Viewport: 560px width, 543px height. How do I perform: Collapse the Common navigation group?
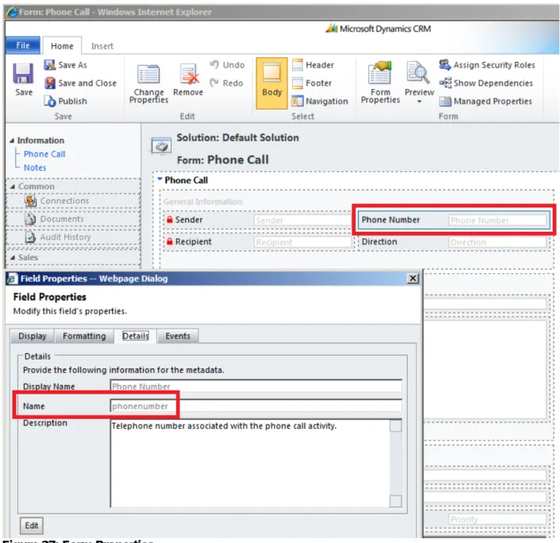13,187
